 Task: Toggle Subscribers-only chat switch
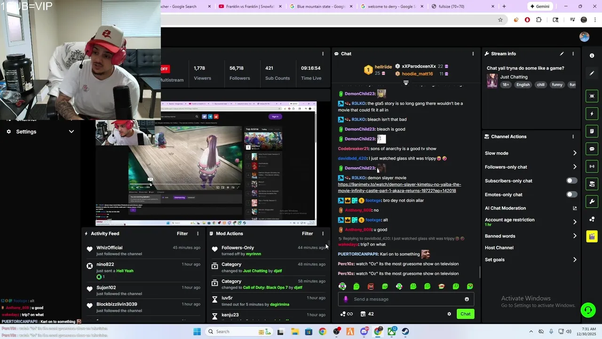point(571,181)
